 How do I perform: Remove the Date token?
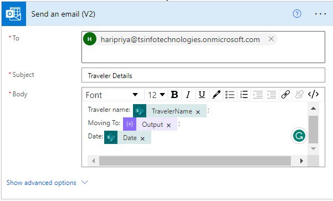(x=142, y=139)
